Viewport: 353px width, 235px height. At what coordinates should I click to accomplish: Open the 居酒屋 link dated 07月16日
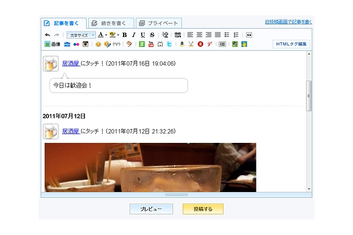pyautogui.click(x=71, y=63)
